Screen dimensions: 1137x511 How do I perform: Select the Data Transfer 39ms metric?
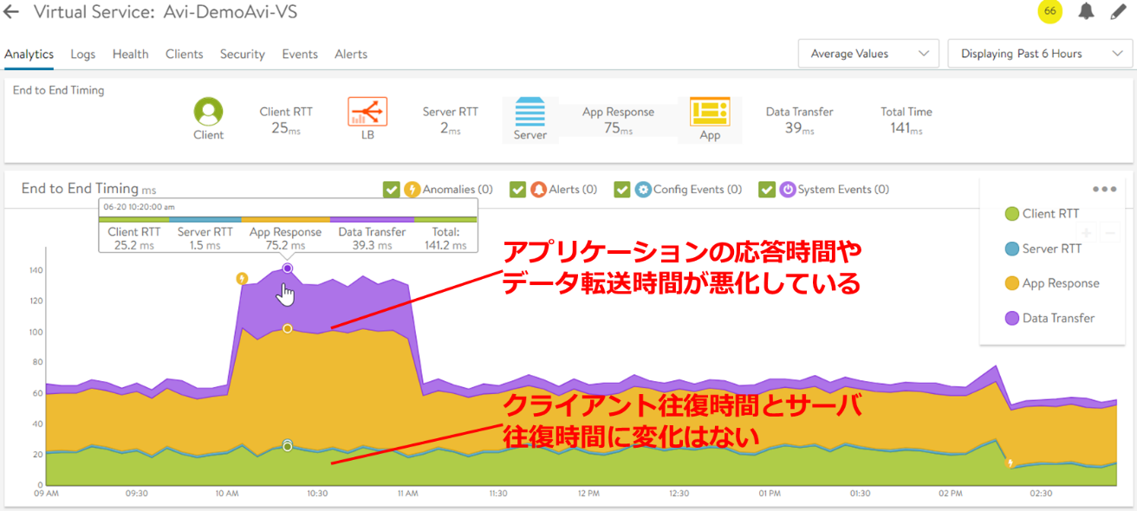point(799,120)
